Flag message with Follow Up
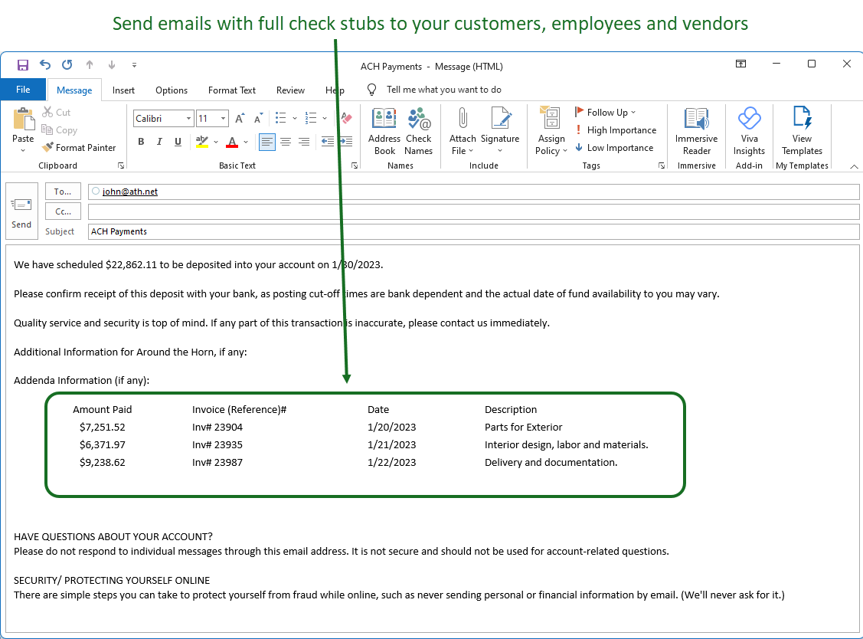 (x=605, y=113)
